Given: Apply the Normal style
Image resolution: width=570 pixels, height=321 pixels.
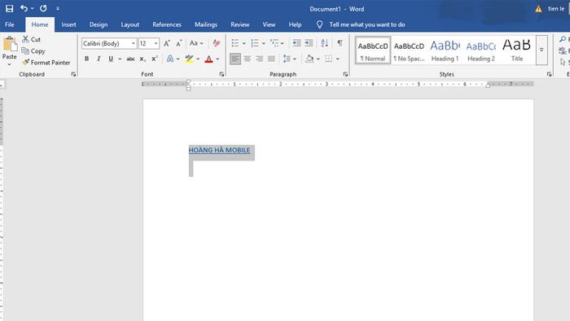Looking at the screenshot, I should pyautogui.click(x=373, y=51).
